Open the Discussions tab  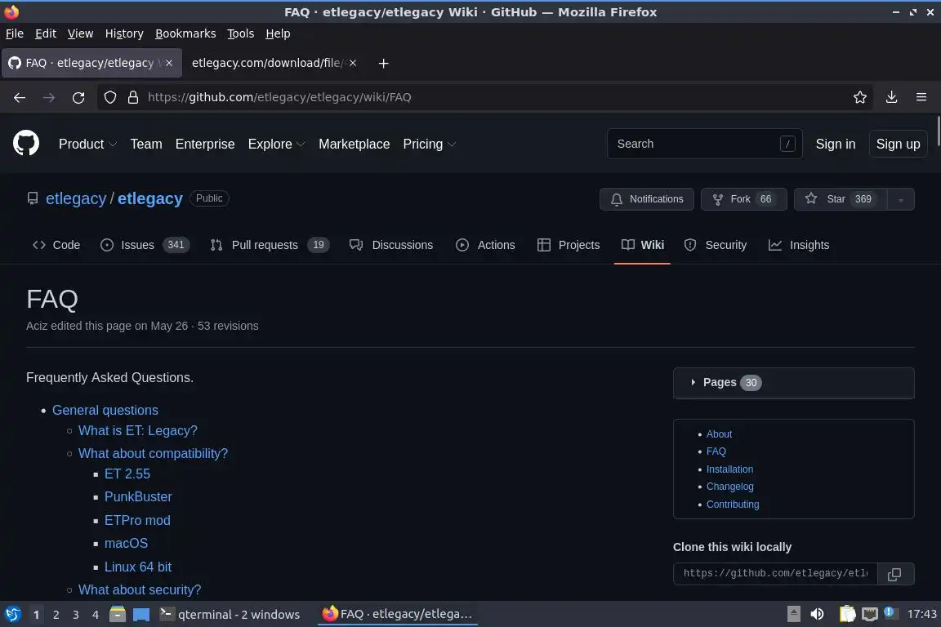pyautogui.click(x=391, y=245)
